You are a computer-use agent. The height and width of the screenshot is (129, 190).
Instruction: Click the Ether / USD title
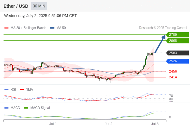[16, 6]
